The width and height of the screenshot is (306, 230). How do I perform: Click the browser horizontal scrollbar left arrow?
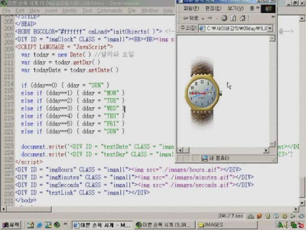coord(180,150)
